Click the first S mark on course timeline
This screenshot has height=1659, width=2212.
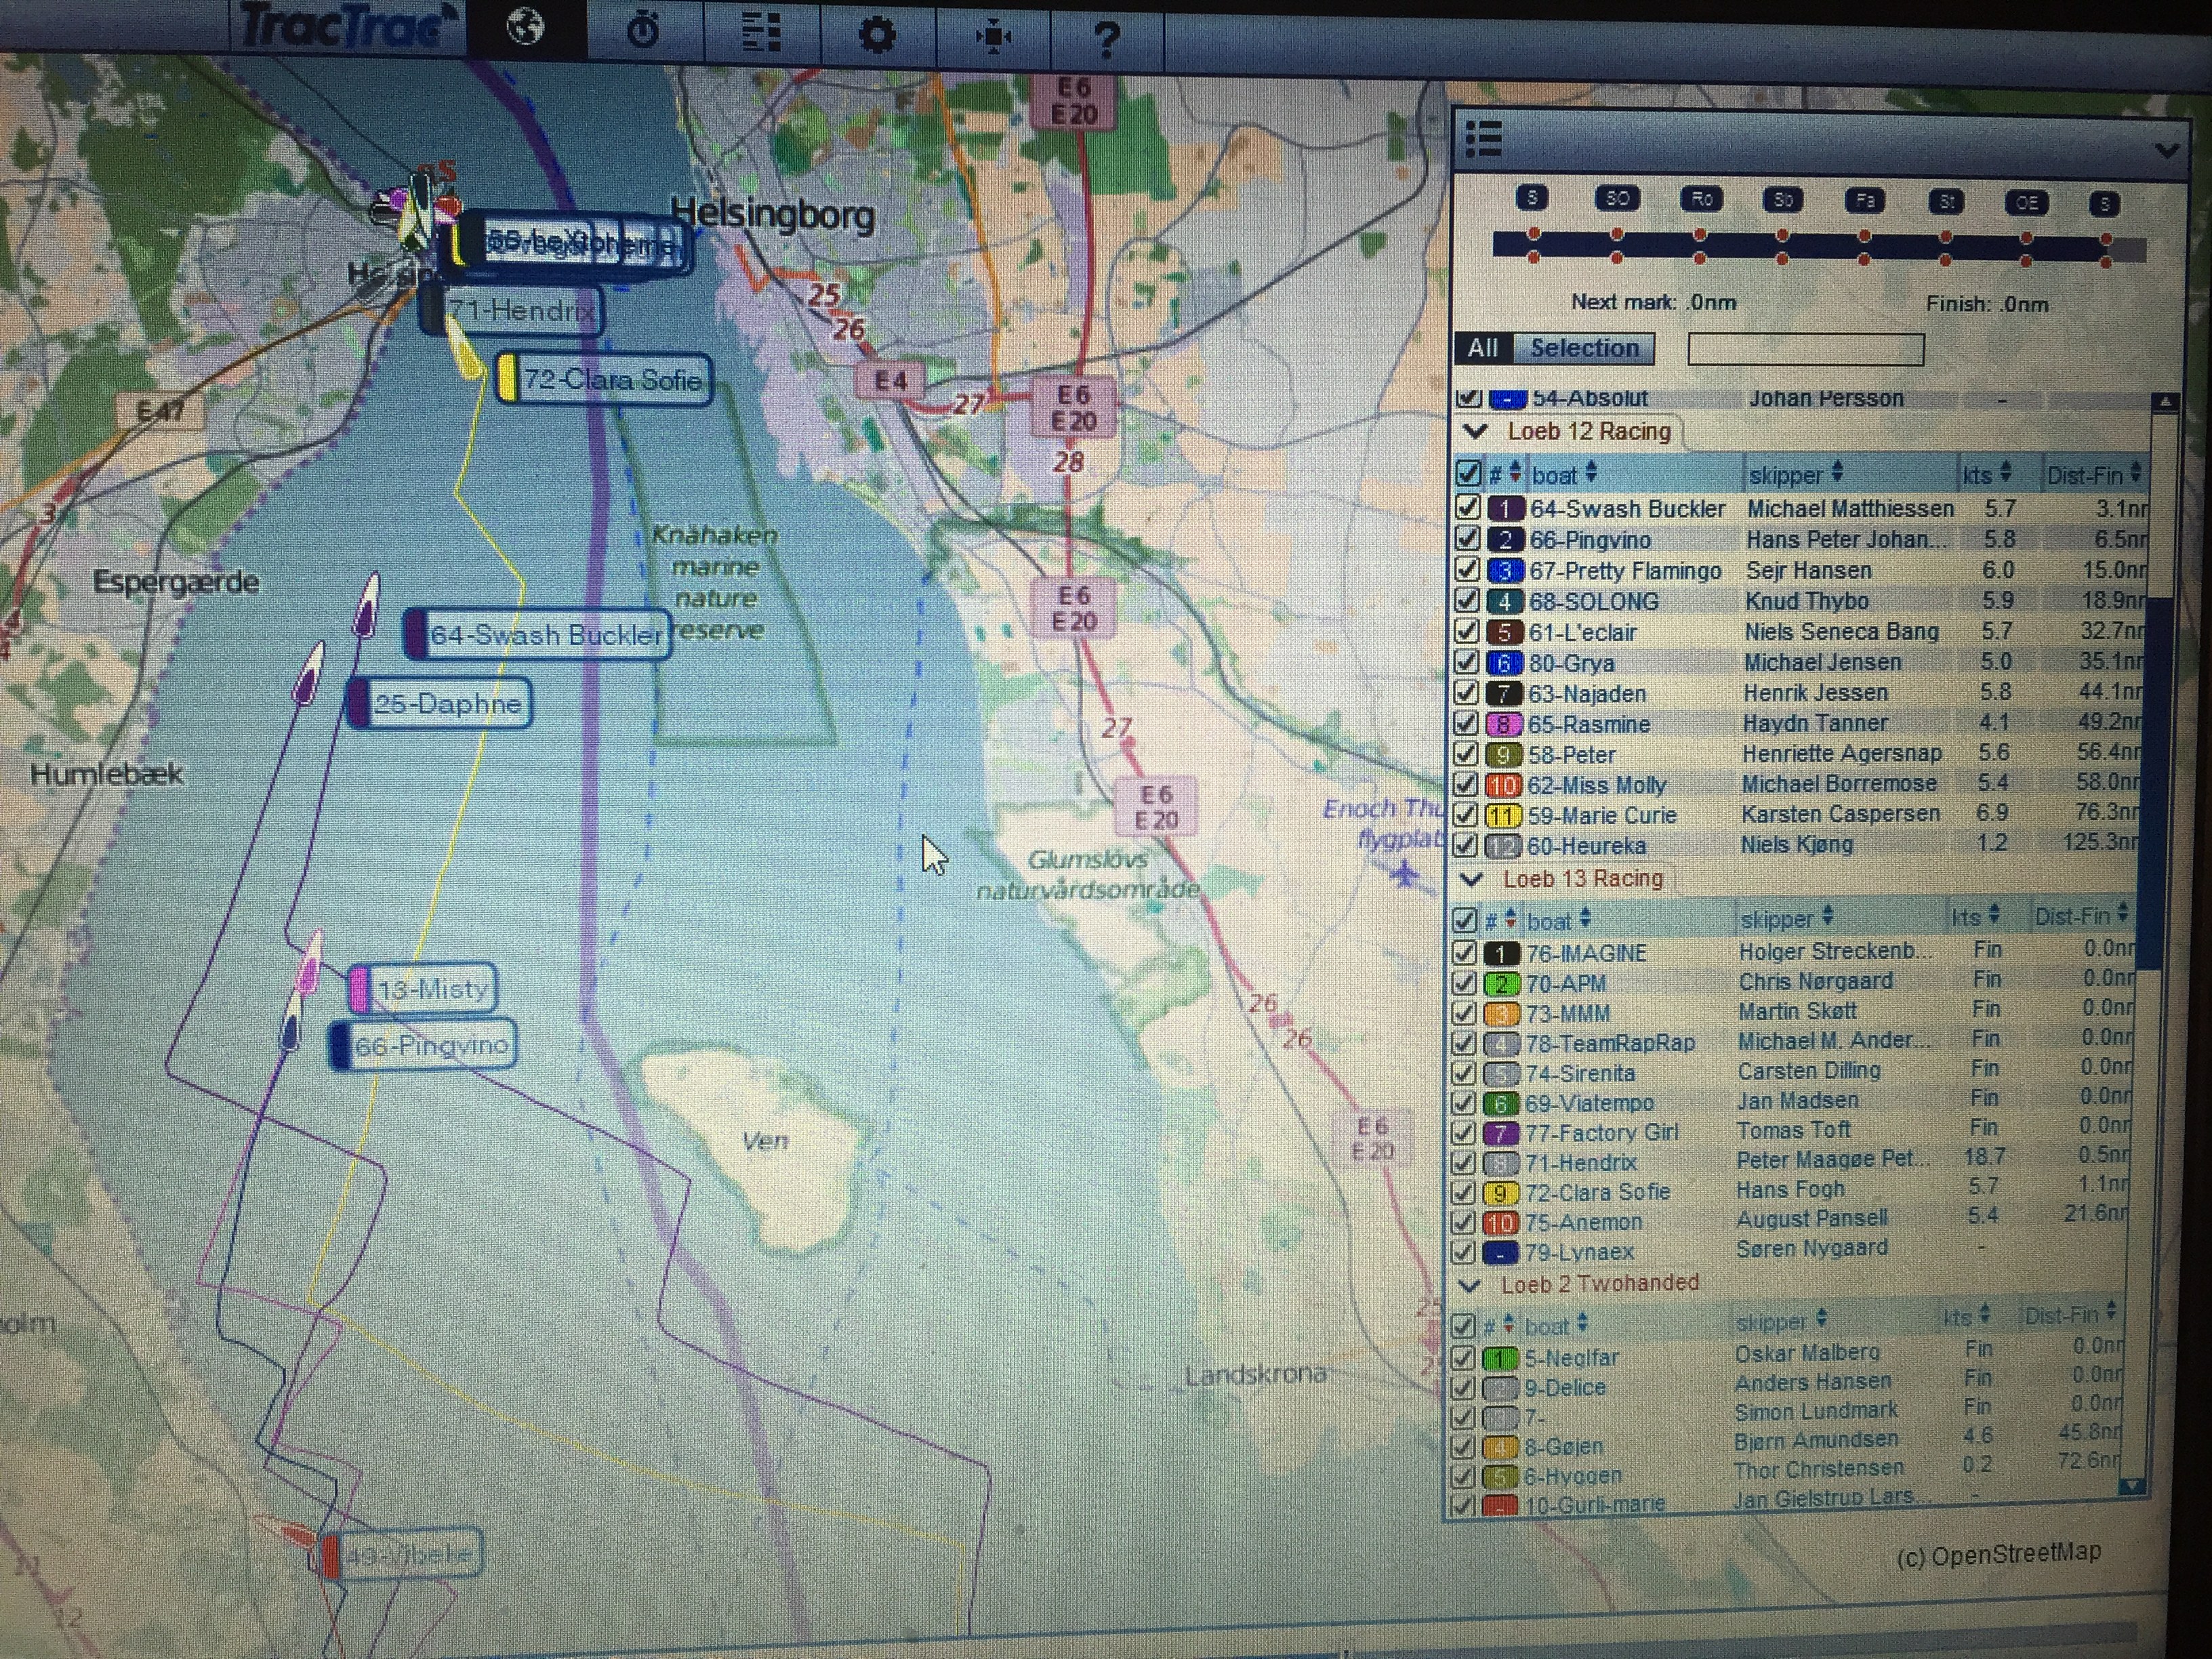[1532, 198]
